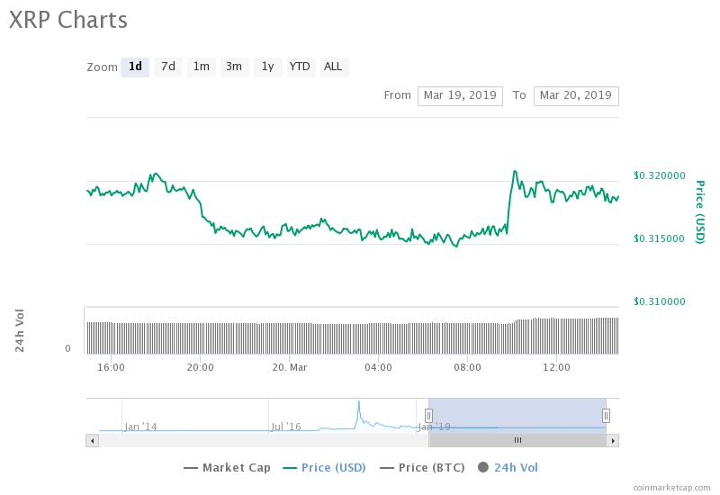Click the navigator left scroll arrow
Viewport: 720px width, 495px height.
[x=93, y=441]
